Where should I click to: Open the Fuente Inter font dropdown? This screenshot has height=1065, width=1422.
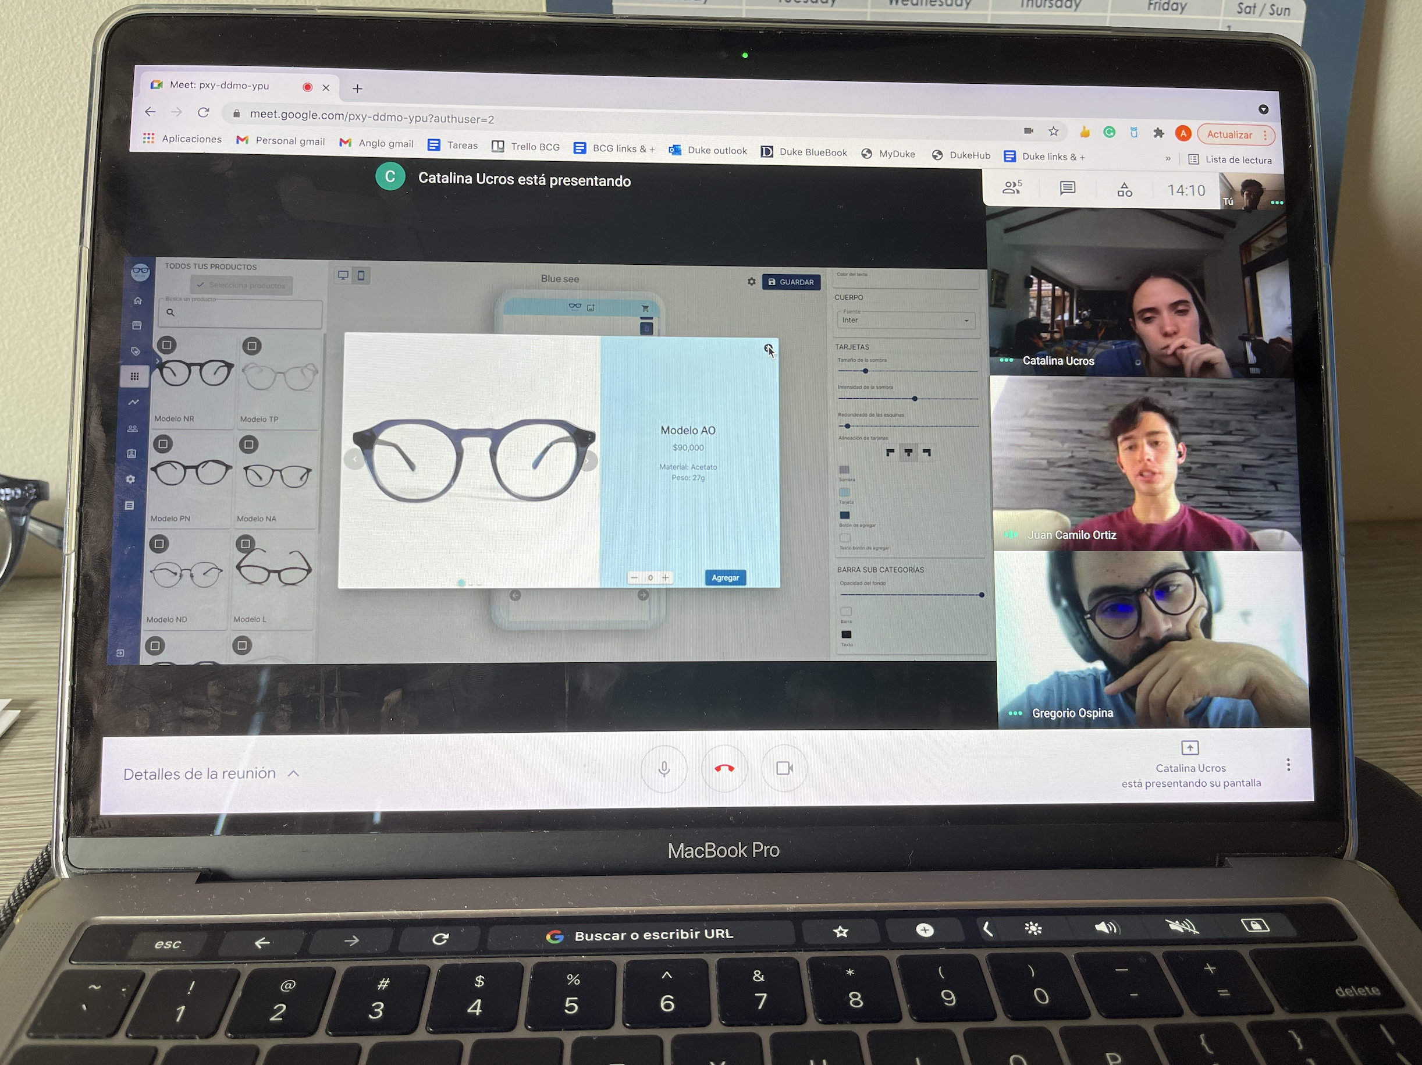(x=906, y=319)
